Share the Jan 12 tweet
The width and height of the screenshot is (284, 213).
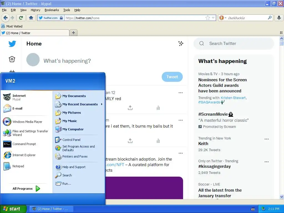pos(130,108)
